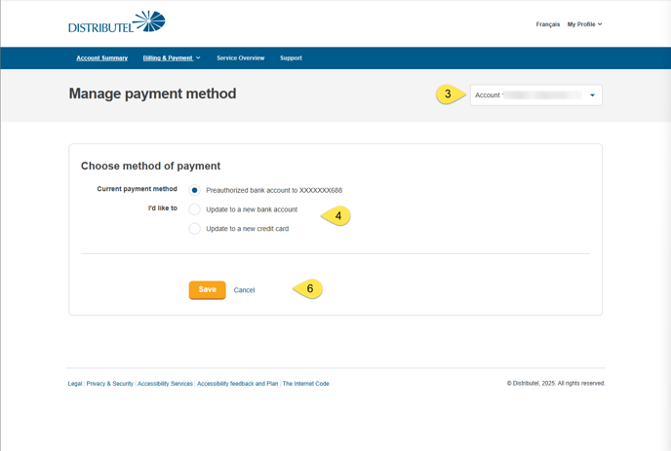Open the My Profile menu

click(584, 24)
